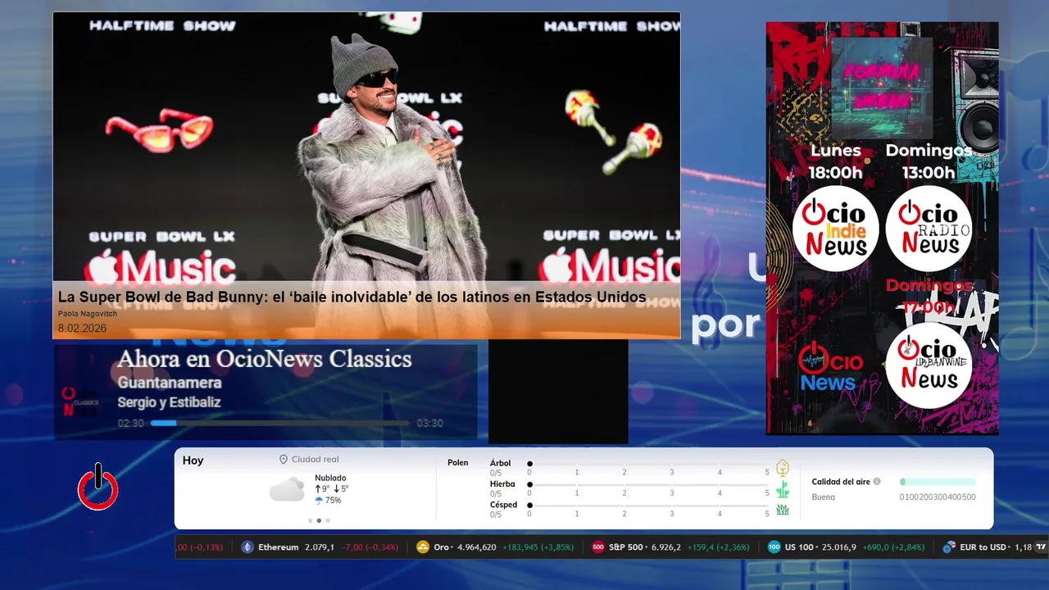
Task: Click author name Paola Nagovitch
Action: (88, 314)
